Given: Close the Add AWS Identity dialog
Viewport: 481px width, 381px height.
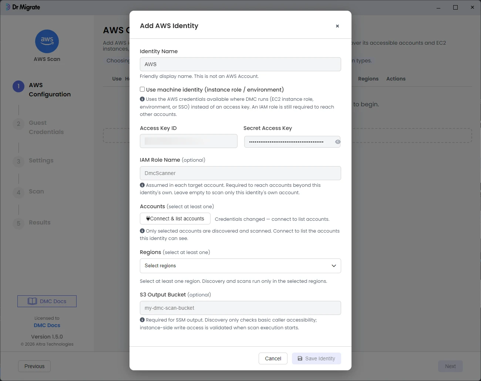Looking at the screenshot, I should coord(337,26).
